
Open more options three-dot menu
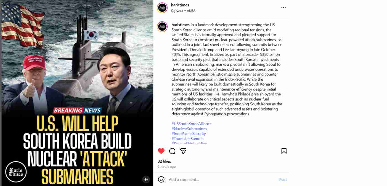[283, 8]
